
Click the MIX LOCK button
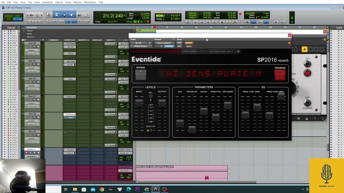click(x=226, y=51)
